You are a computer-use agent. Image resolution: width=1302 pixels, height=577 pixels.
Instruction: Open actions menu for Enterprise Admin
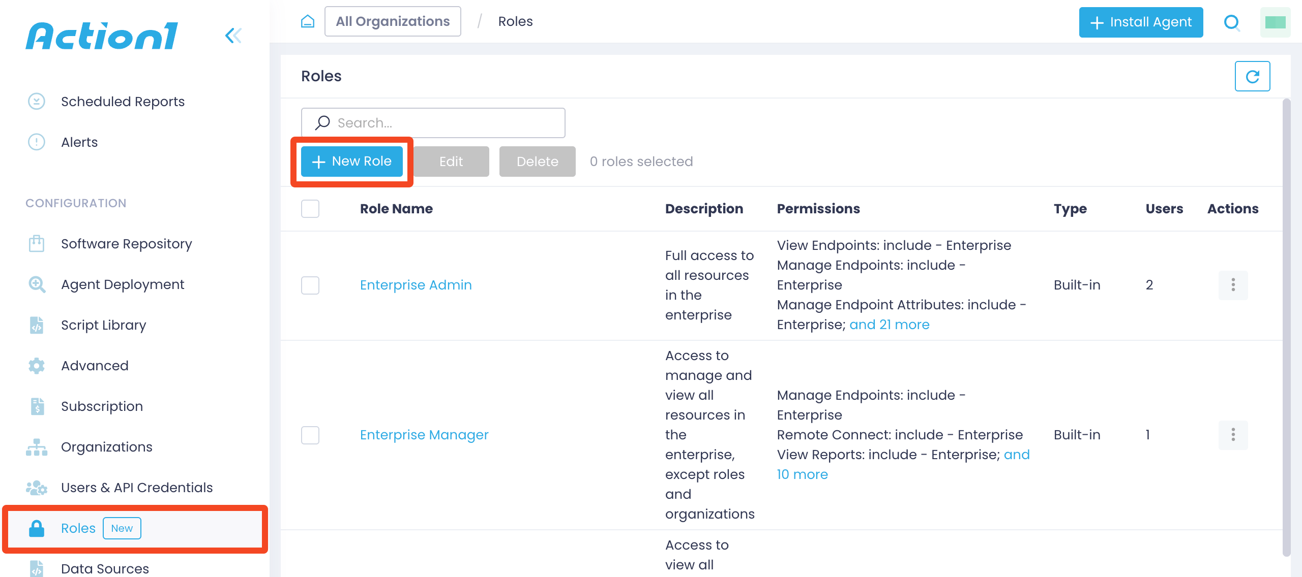pos(1233,285)
